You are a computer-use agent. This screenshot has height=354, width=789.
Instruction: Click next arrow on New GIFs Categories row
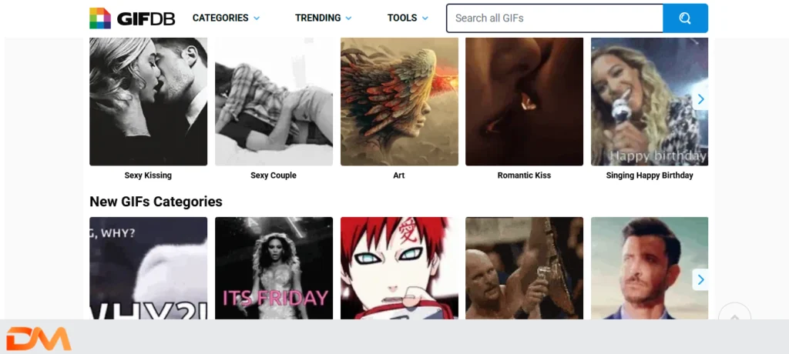coord(700,279)
